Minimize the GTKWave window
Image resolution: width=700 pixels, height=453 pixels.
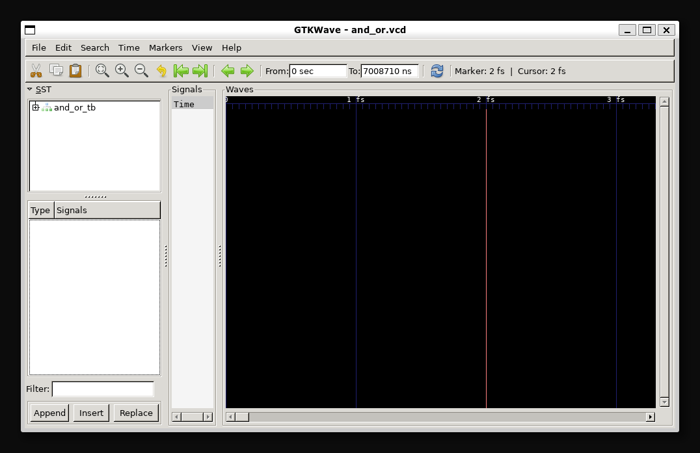tap(627, 30)
